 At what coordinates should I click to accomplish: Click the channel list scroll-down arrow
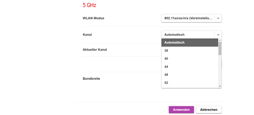coord(220,86)
